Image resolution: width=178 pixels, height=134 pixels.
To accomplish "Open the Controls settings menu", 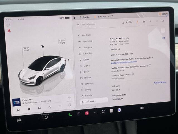I will (x=84, y=35).
